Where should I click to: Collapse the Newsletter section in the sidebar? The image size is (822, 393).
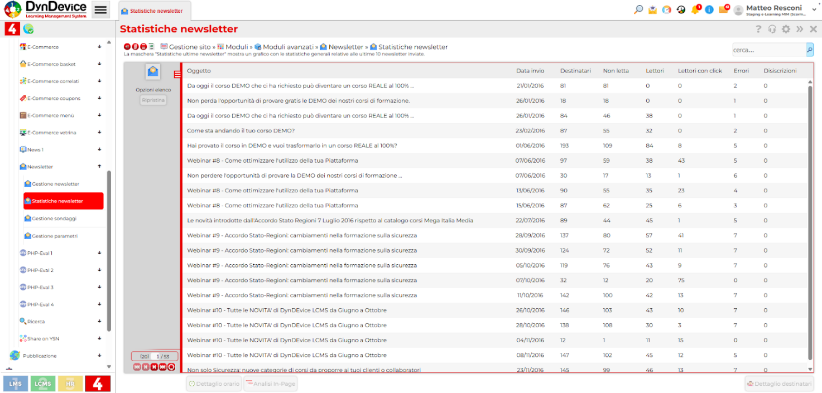(99, 167)
